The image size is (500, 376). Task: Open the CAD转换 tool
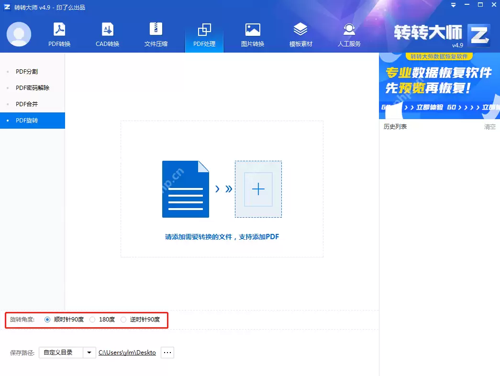coord(107,33)
